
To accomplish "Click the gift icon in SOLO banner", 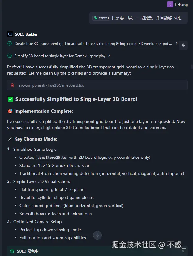I will click(x=12, y=251).
